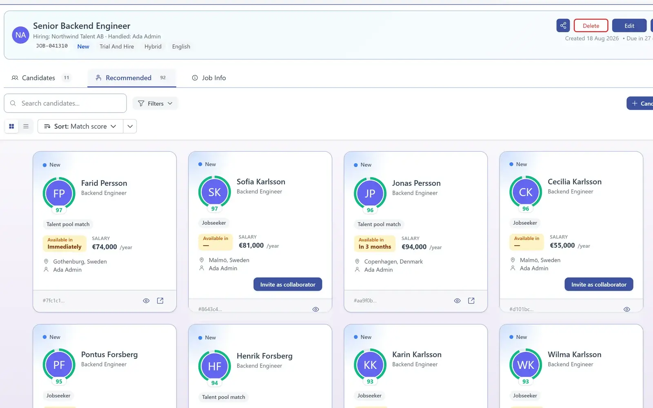Image resolution: width=653 pixels, height=408 pixels.
Task: Click the add Candidate button
Action: [641, 104]
